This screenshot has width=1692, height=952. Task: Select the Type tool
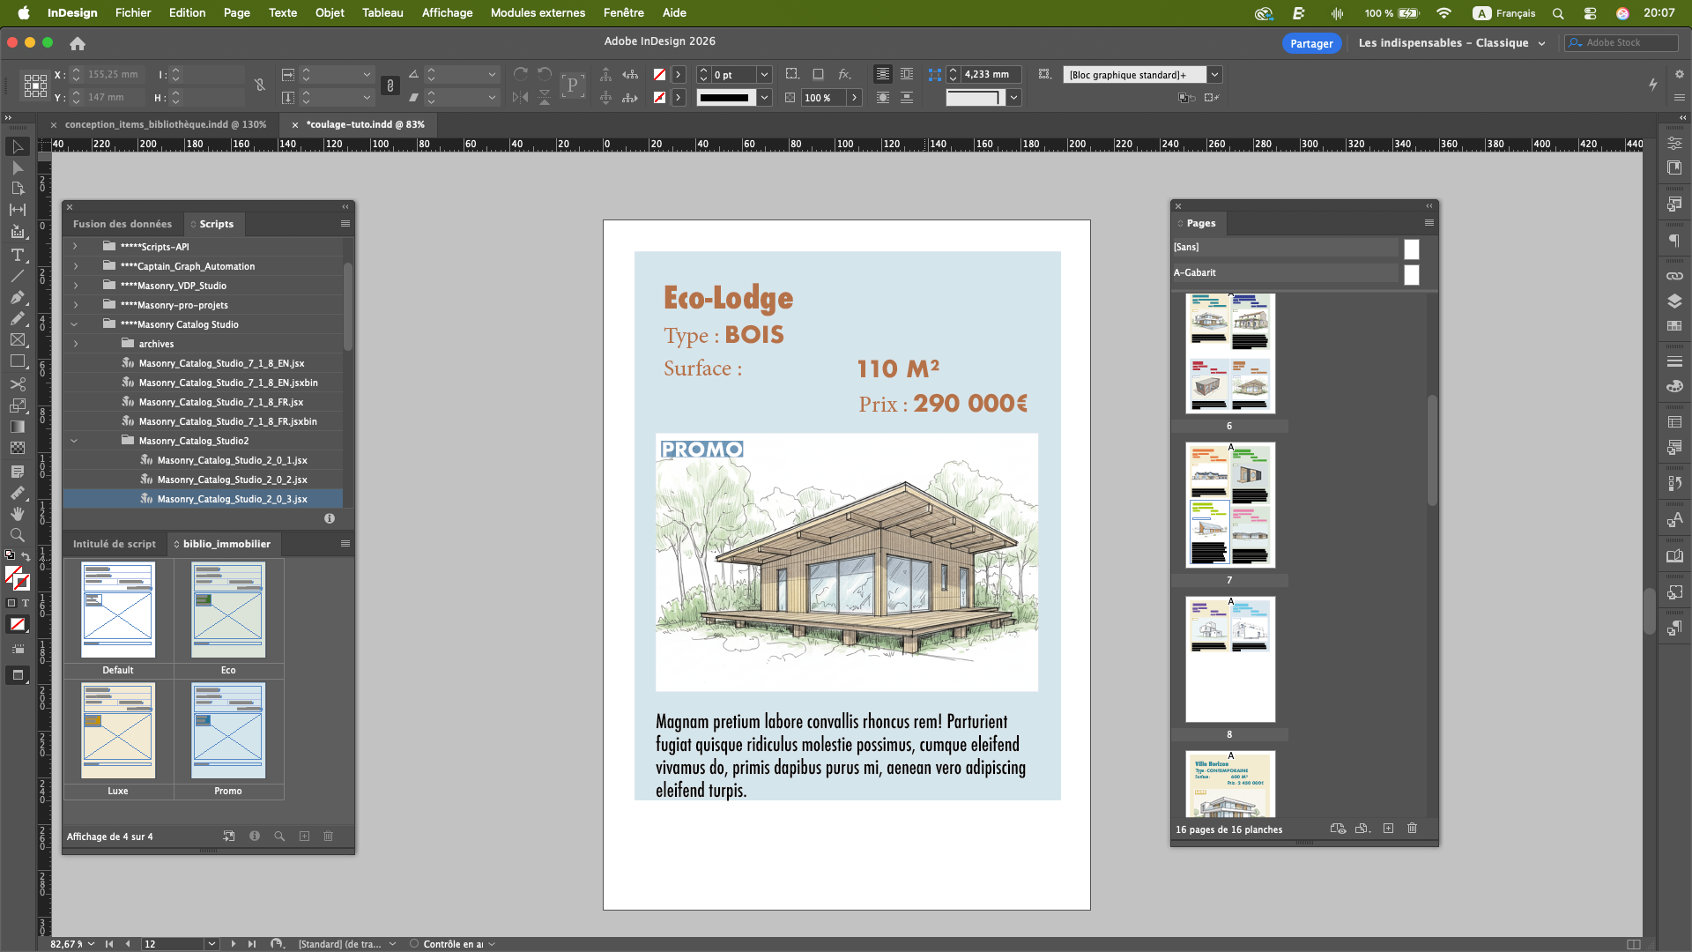(x=17, y=255)
